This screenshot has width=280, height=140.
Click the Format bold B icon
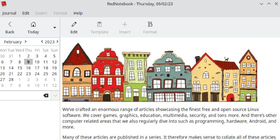click(150, 24)
